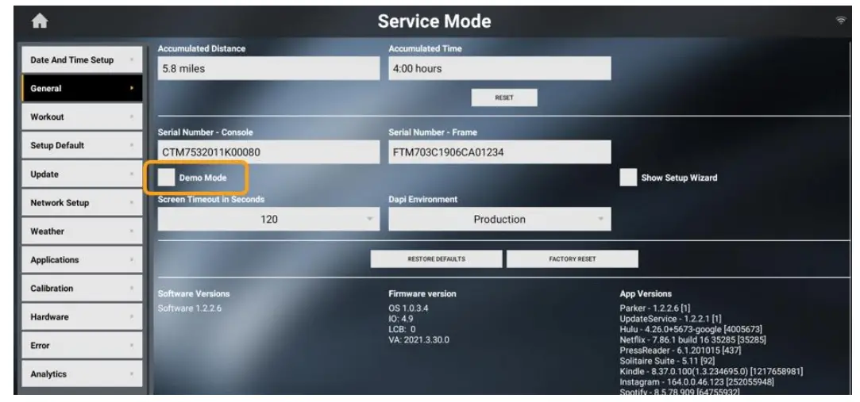Viewport: 860px width, 402px height.
Task: Select the Parker - 1.2.2.6 app entry
Action: (x=655, y=308)
